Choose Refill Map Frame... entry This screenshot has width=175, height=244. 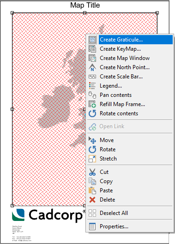[x=130, y=104]
